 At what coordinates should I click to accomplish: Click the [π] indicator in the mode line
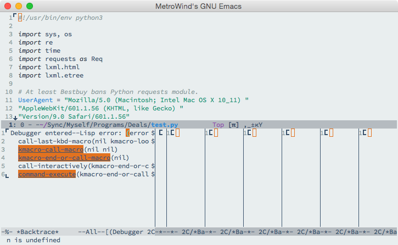pos(234,125)
